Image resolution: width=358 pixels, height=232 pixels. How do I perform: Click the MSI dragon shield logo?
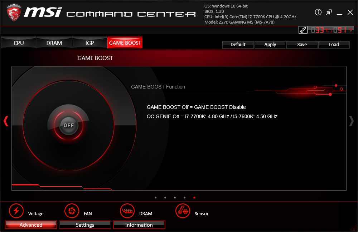[14, 12]
